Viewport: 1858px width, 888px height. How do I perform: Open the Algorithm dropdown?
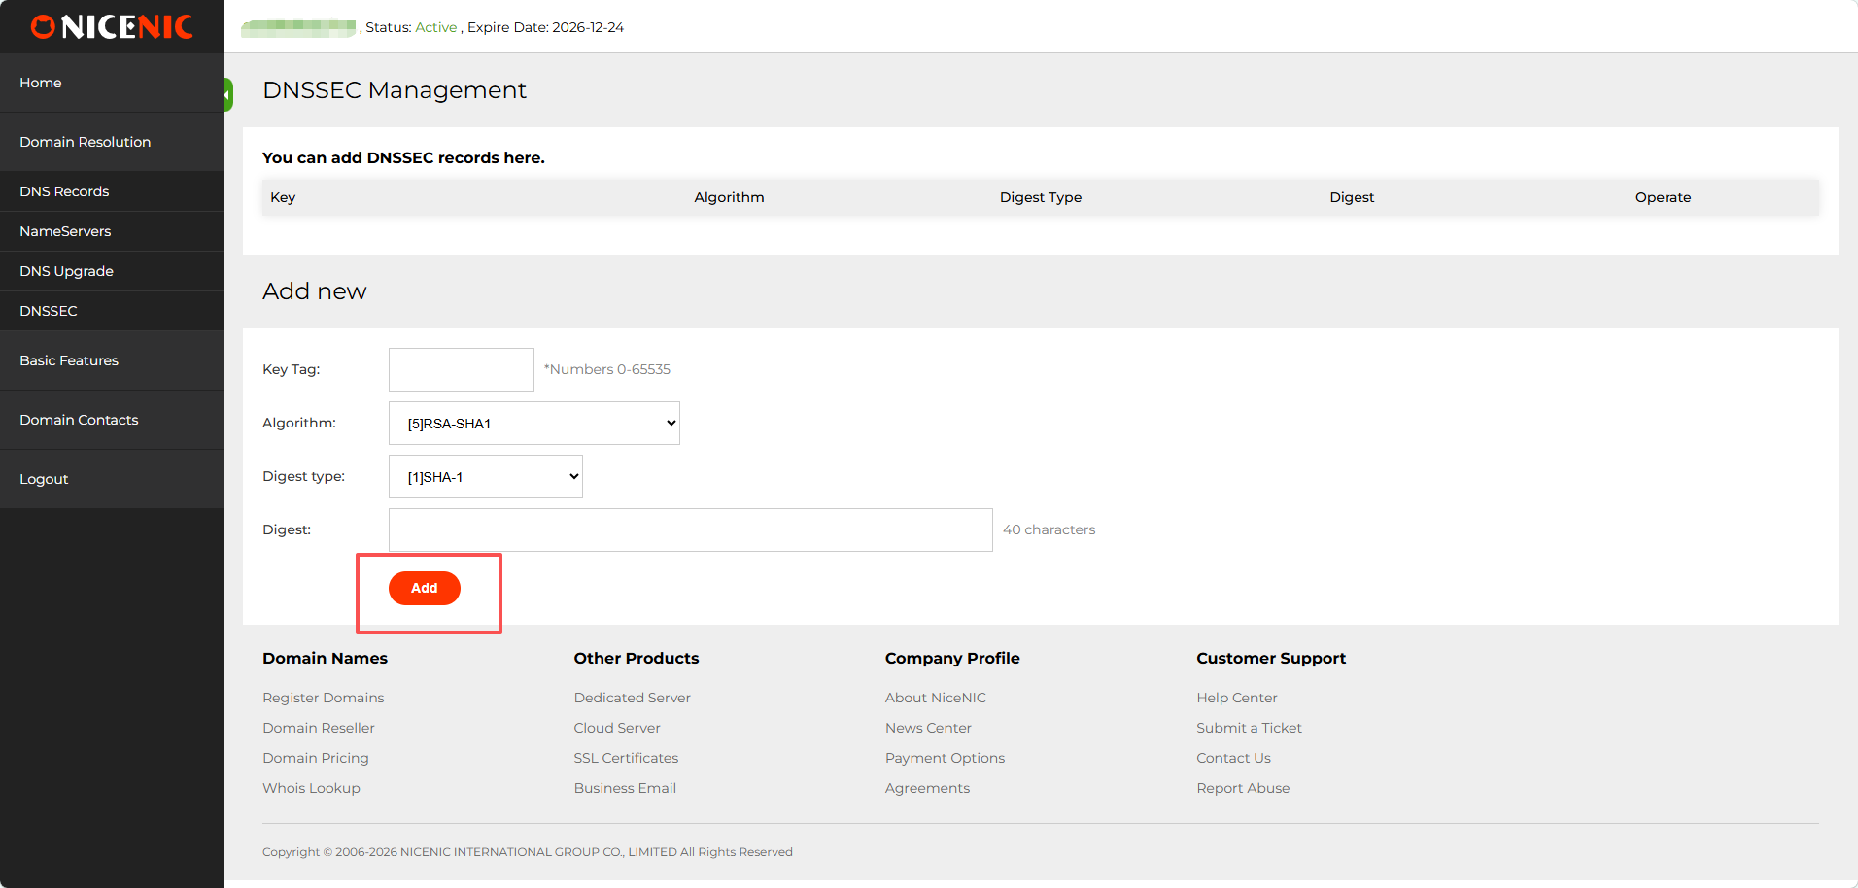(x=533, y=424)
